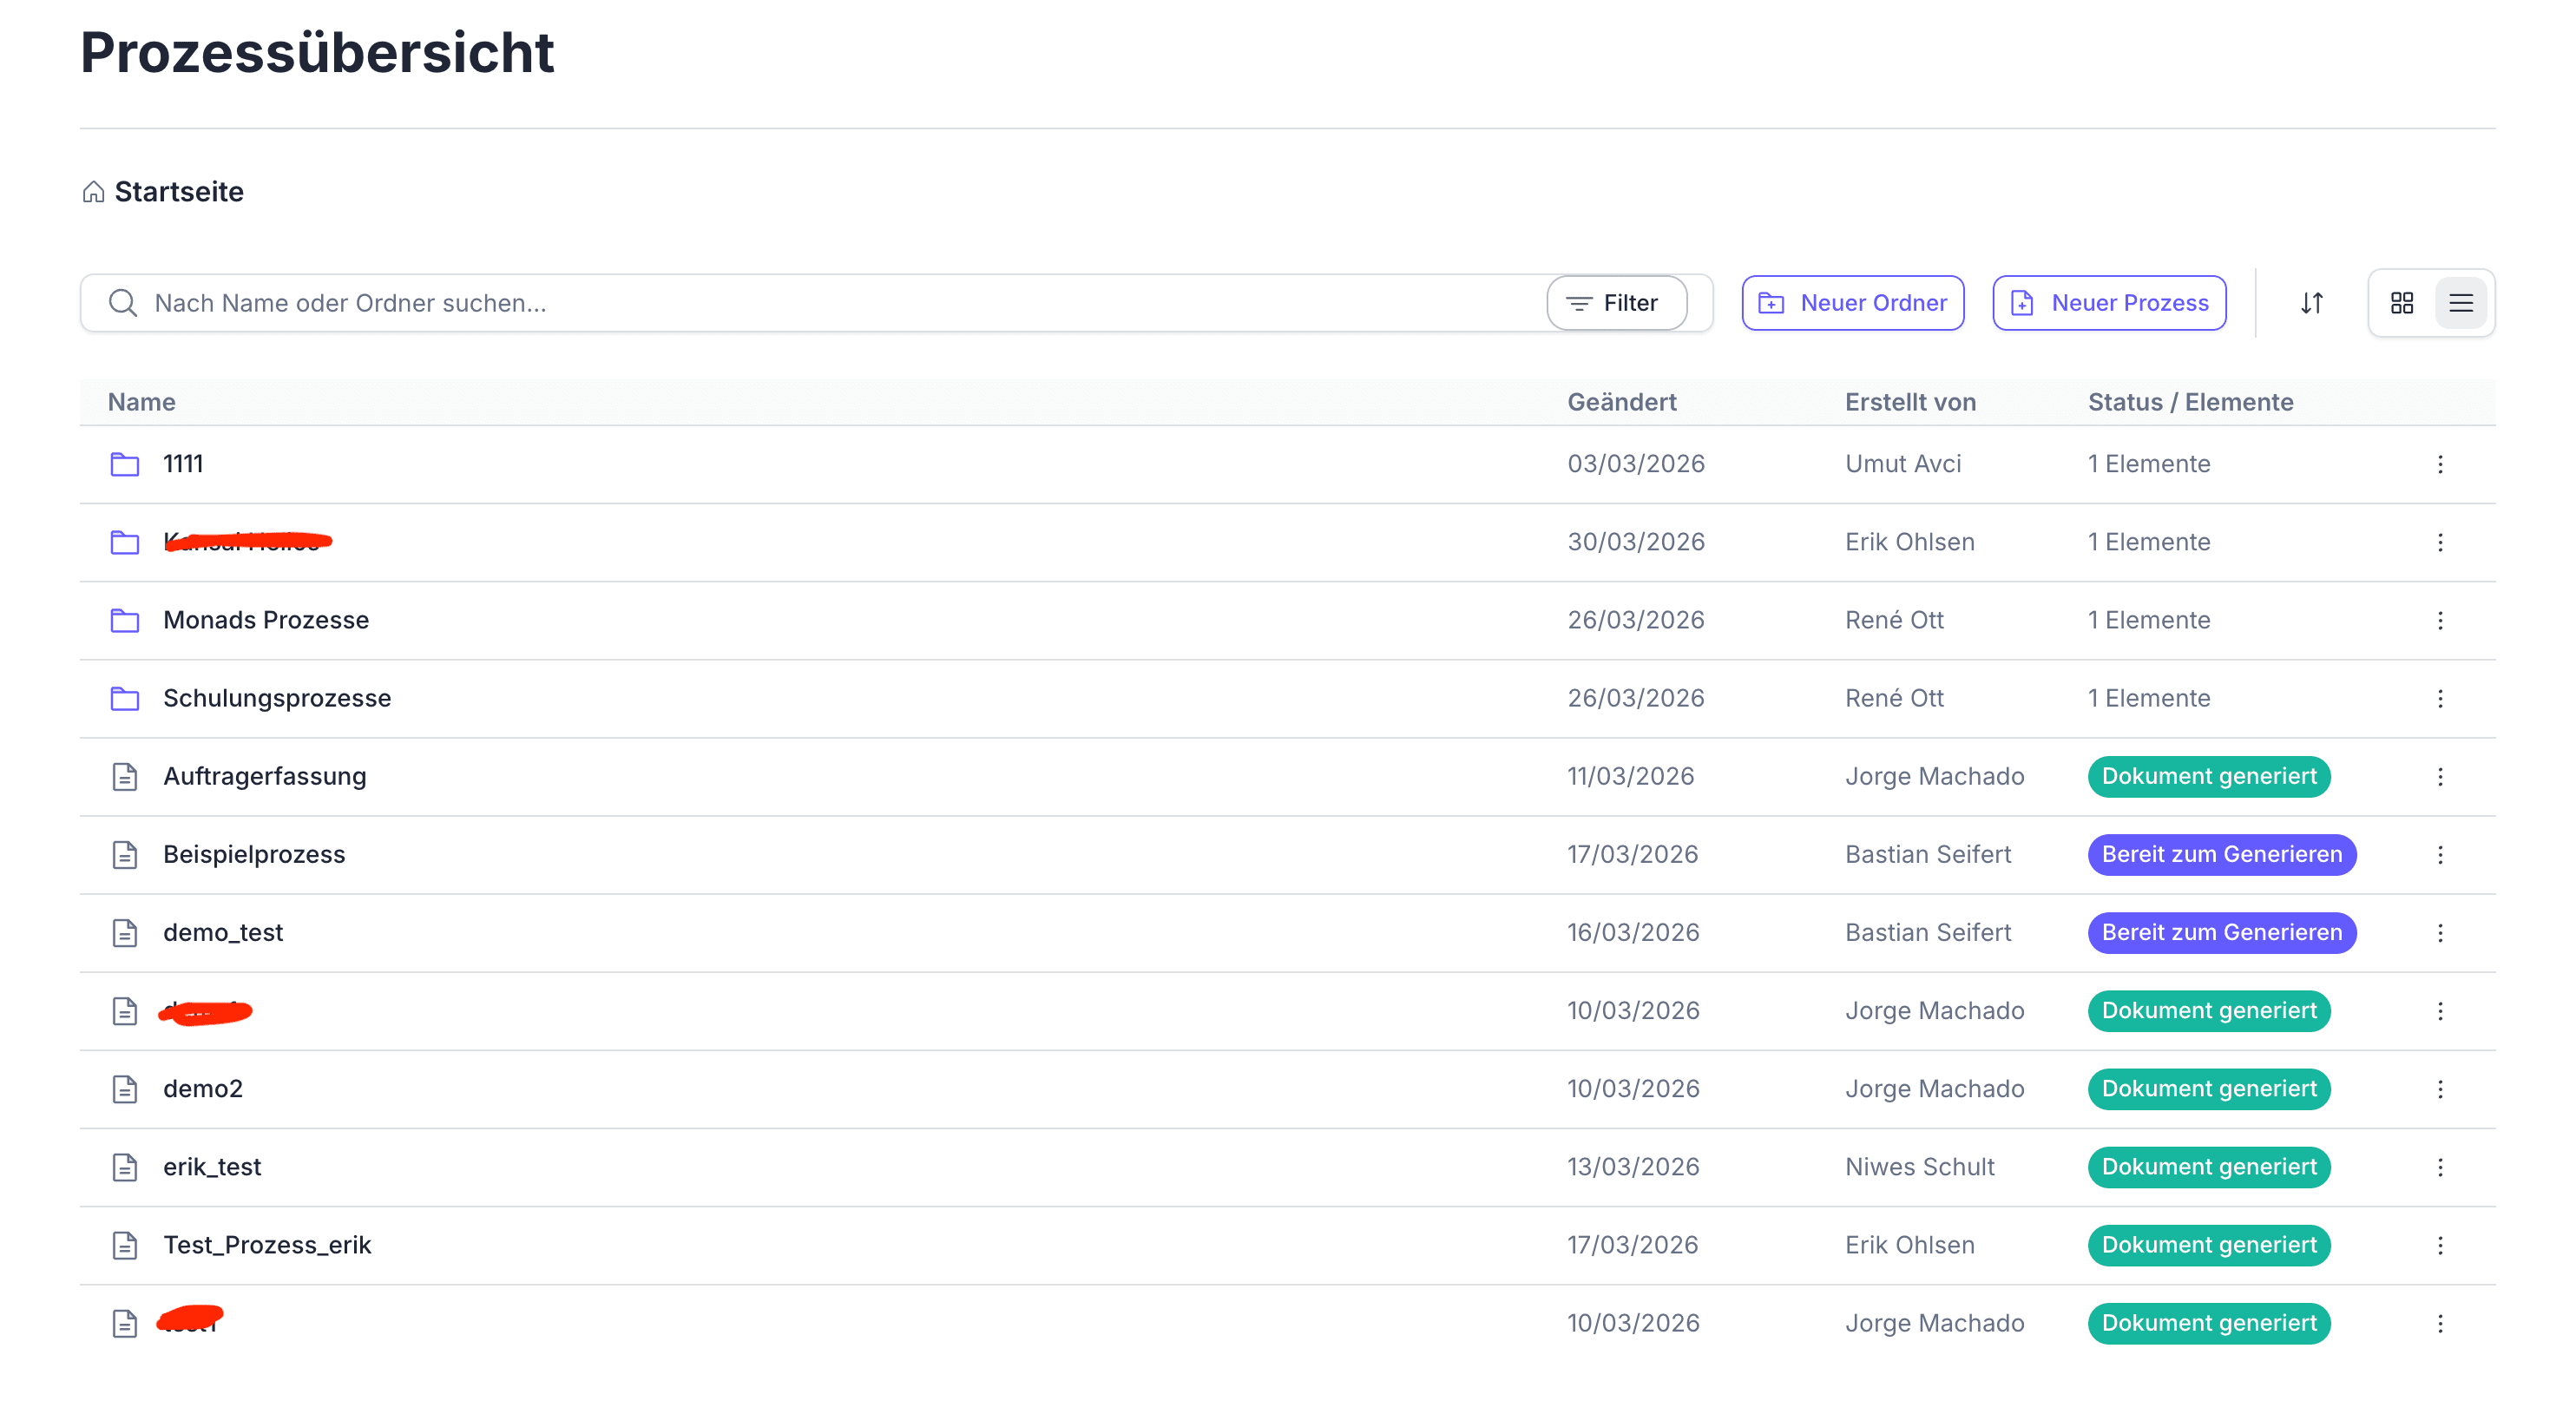Open the Schulungsprozesse folder icon

click(x=124, y=698)
